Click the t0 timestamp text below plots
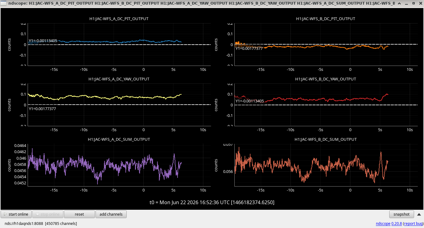The image size is (424, 228). coord(212,202)
